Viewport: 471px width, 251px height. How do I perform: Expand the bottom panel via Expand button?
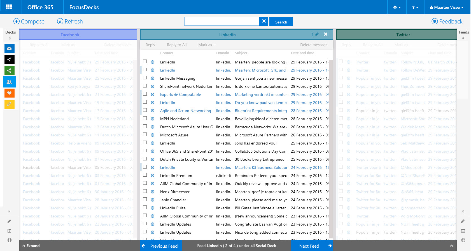31,246
